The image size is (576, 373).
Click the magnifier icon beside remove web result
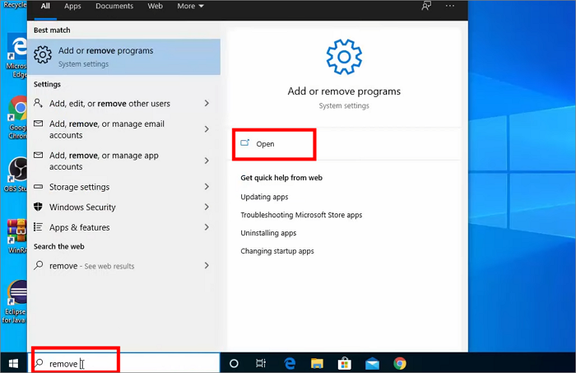[38, 265]
